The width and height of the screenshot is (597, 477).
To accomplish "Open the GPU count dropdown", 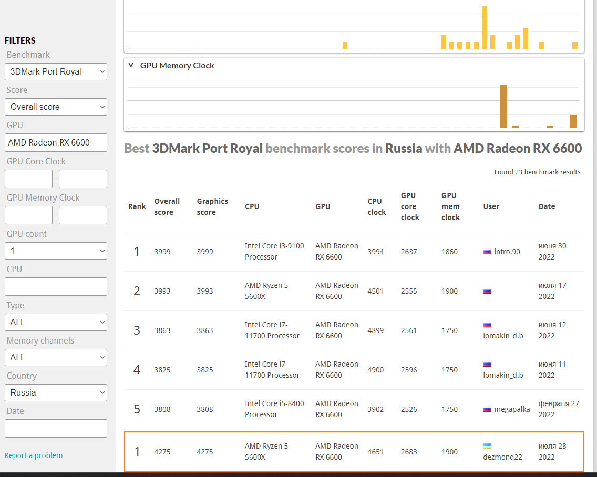I will click(56, 251).
